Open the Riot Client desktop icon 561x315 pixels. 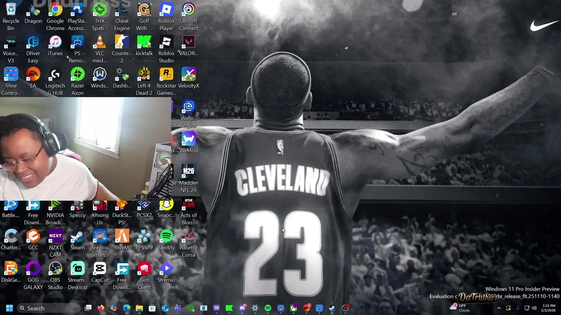click(x=144, y=276)
